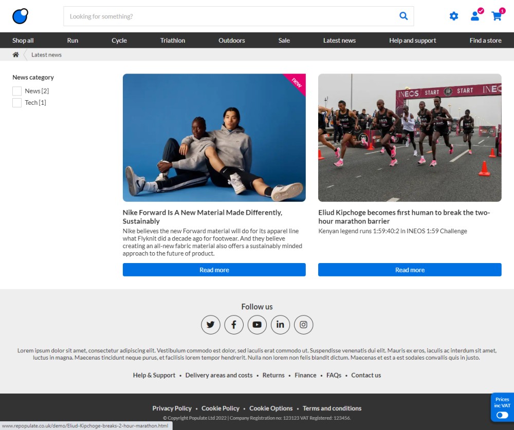Screen dimensions: 514x430
Task: Click the search magnifier icon
Action: pos(403,16)
